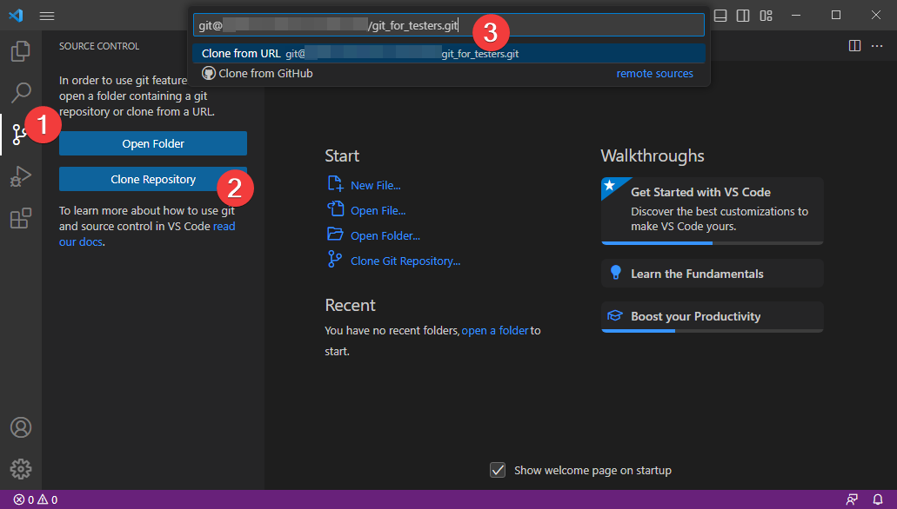
Task: Open the Search view in activity bar
Action: (21, 92)
